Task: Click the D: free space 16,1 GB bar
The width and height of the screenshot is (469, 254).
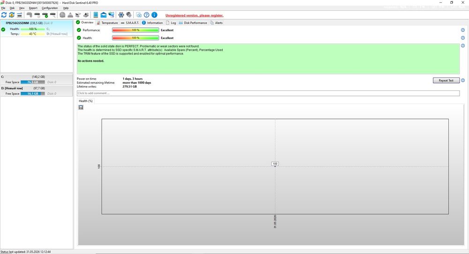Action: (33, 94)
